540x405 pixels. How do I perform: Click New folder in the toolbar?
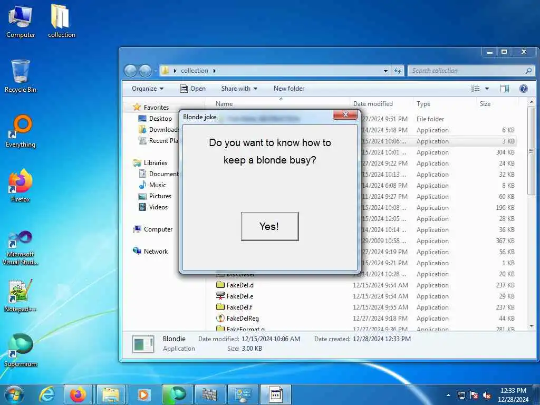coord(289,89)
